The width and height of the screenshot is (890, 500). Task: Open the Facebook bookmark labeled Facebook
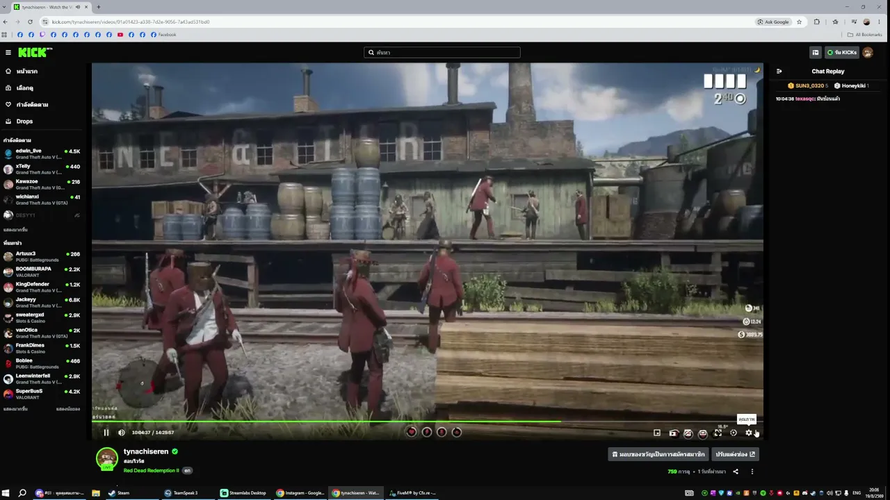pyautogui.click(x=163, y=35)
